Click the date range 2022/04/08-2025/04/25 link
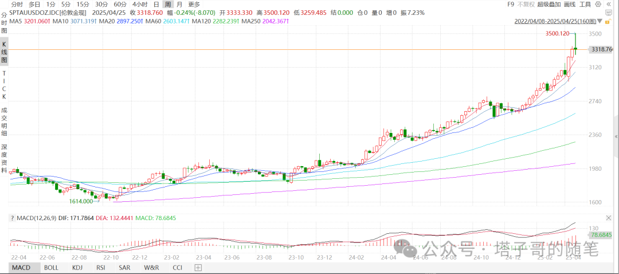 (555, 22)
